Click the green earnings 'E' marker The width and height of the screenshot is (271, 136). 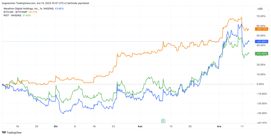point(163,121)
